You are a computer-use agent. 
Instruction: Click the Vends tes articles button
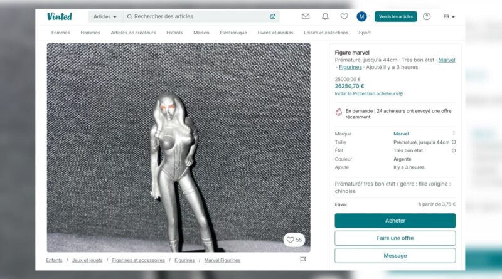click(396, 16)
